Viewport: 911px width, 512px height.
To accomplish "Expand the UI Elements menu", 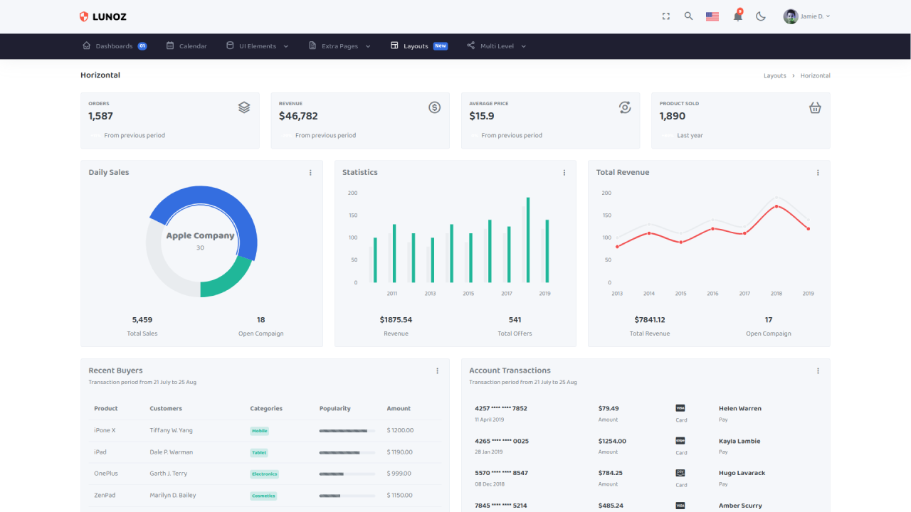I will [256, 46].
